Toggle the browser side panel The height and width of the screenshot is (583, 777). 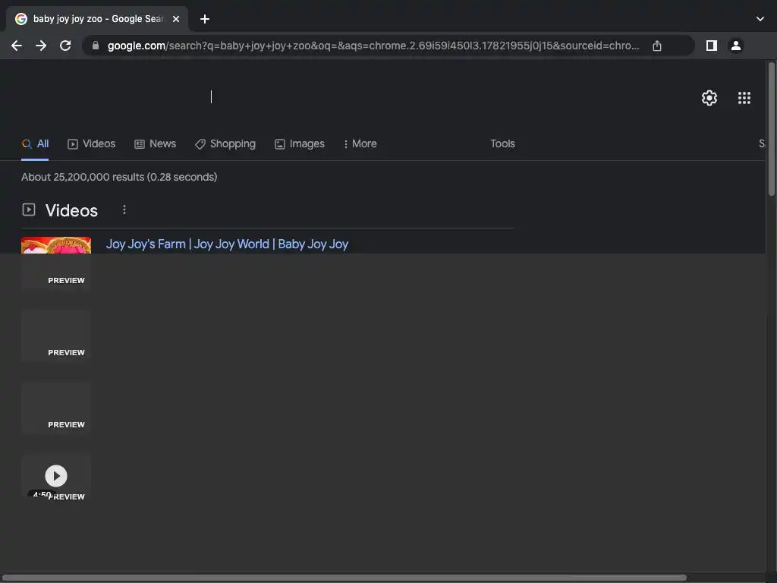click(712, 46)
